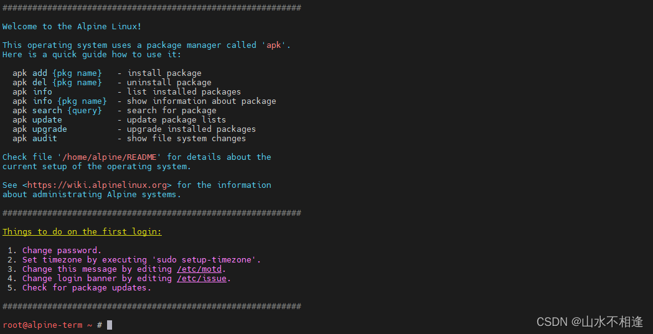Click 'show information about package' description
Viewport: 653px width, 334px height.
coord(202,101)
